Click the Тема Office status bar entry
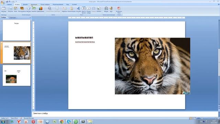 (x=14, y=118)
